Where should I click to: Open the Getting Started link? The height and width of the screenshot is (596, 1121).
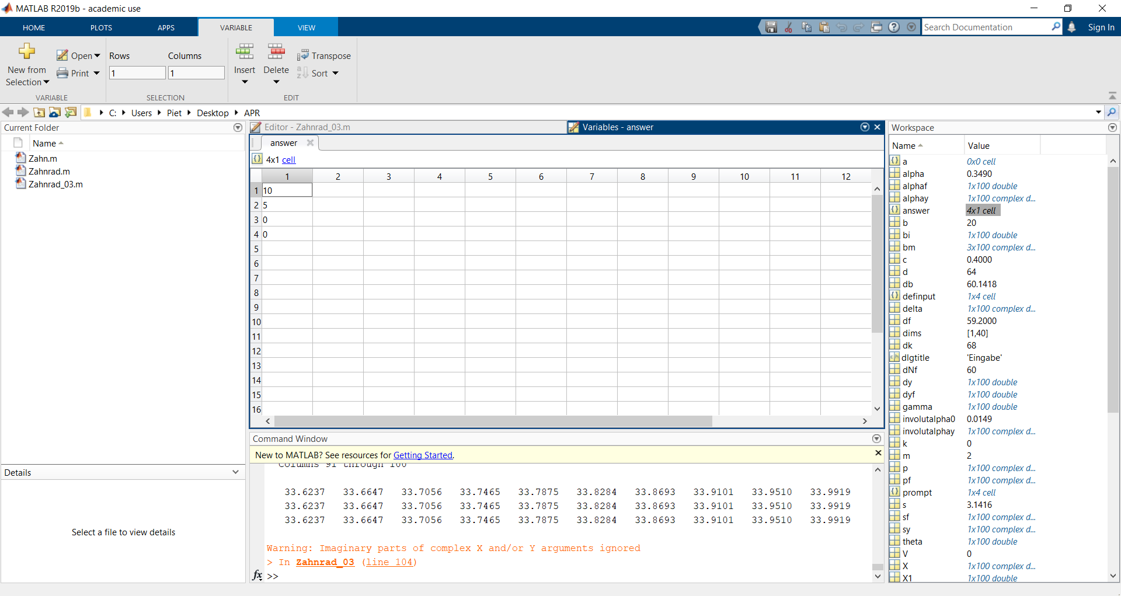[x=423, y=455]
